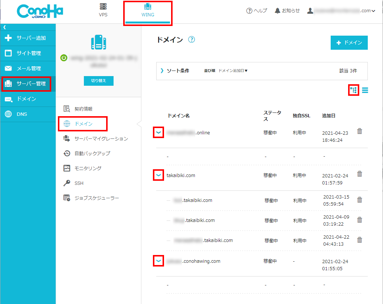Collapse the left sidebar arrow
383x304 pixels.
click(x=4, y=27)
